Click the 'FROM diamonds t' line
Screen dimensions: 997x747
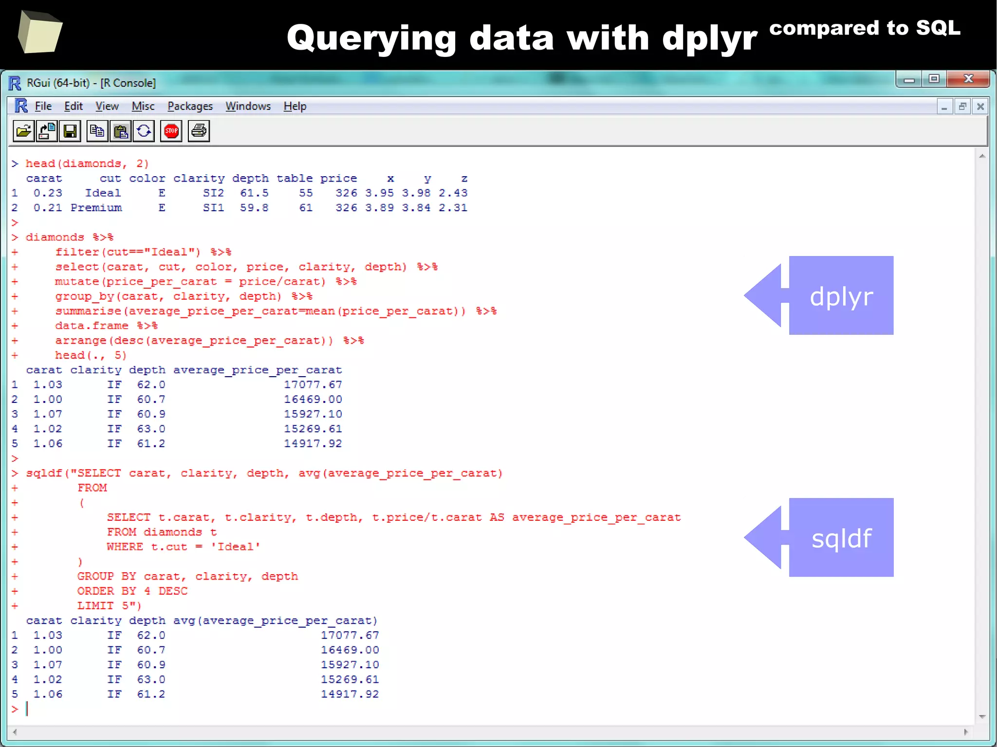pos(162,532)
